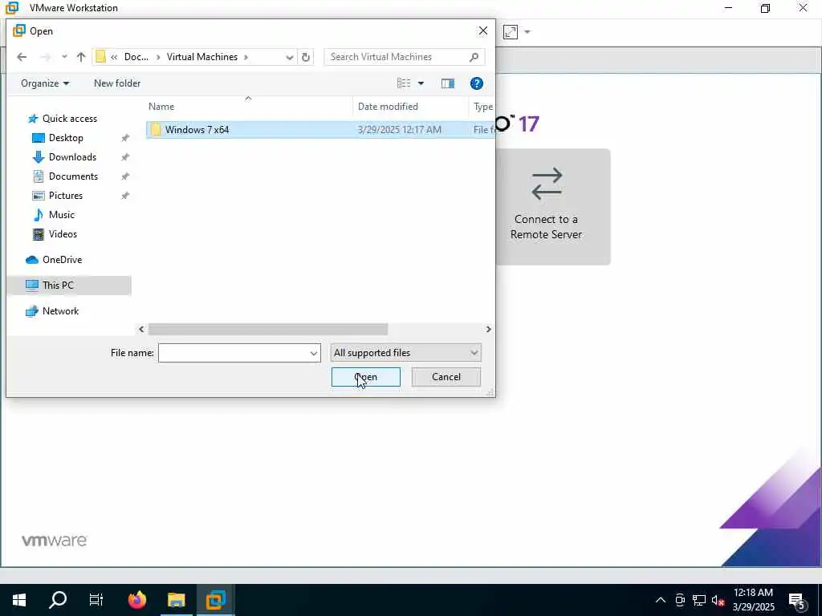This screenshot has width=822, height=616.
Task: Show hidden system tray icons
Action: 661,600
